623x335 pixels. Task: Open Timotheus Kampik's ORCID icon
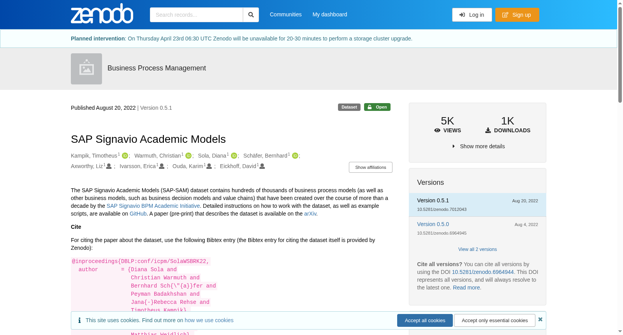125,156
